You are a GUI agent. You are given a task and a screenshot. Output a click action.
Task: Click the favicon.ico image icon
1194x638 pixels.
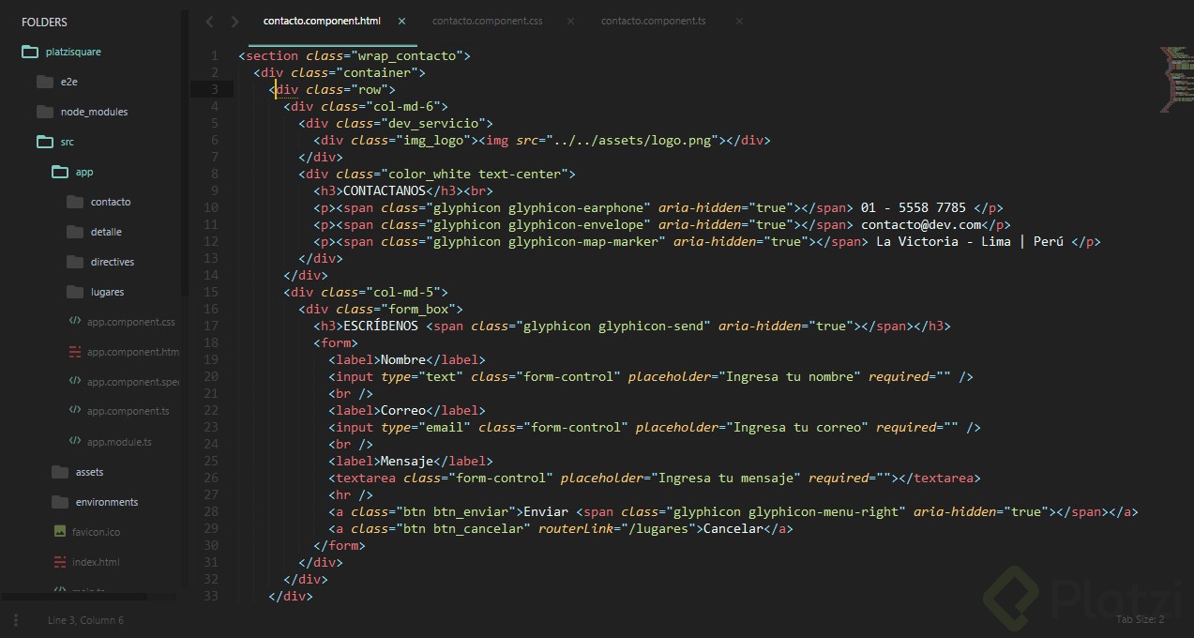click(x=60, y=532)
